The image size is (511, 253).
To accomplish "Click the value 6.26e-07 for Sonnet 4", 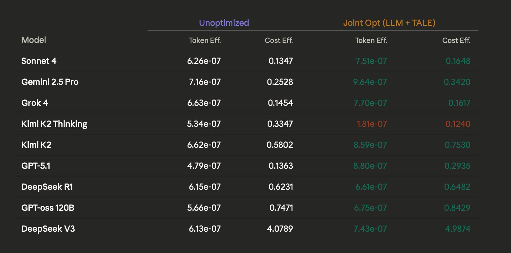I will pos(204,61).
